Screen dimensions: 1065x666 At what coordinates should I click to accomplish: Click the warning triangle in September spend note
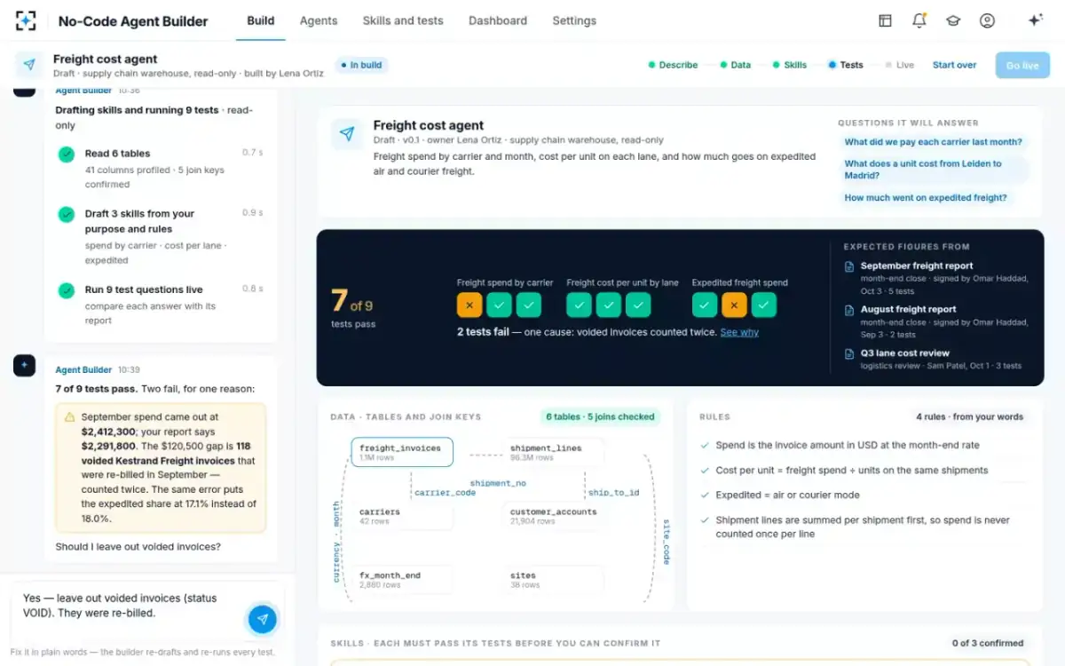point(69,416)
